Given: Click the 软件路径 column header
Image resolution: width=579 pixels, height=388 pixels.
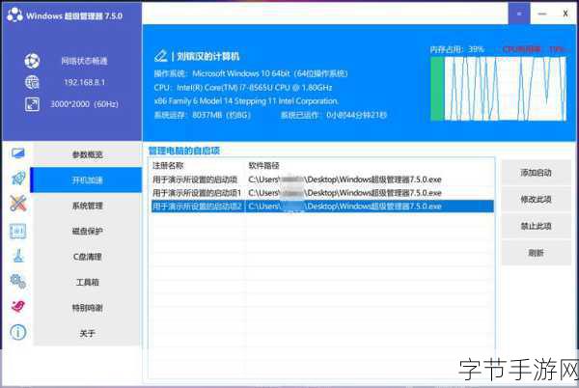Looking at the screenshot, I should pyautogui.click(x=263, y=165).
